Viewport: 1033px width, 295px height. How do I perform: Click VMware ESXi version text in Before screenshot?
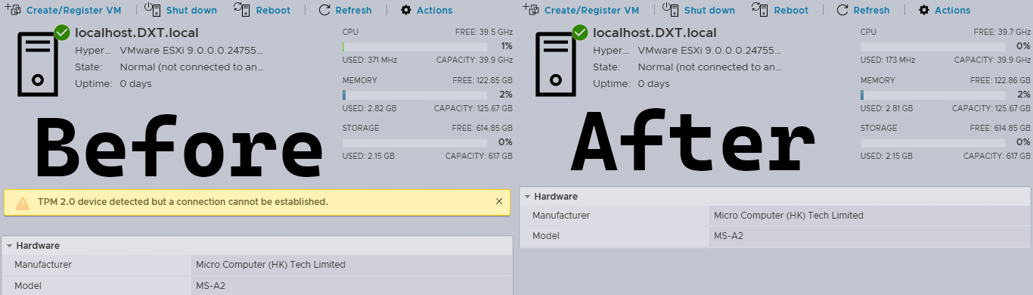pos(191,51)
